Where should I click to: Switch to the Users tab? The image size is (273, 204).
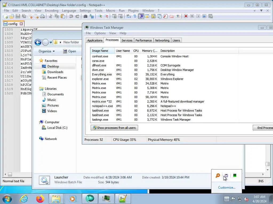coord(176,40)
